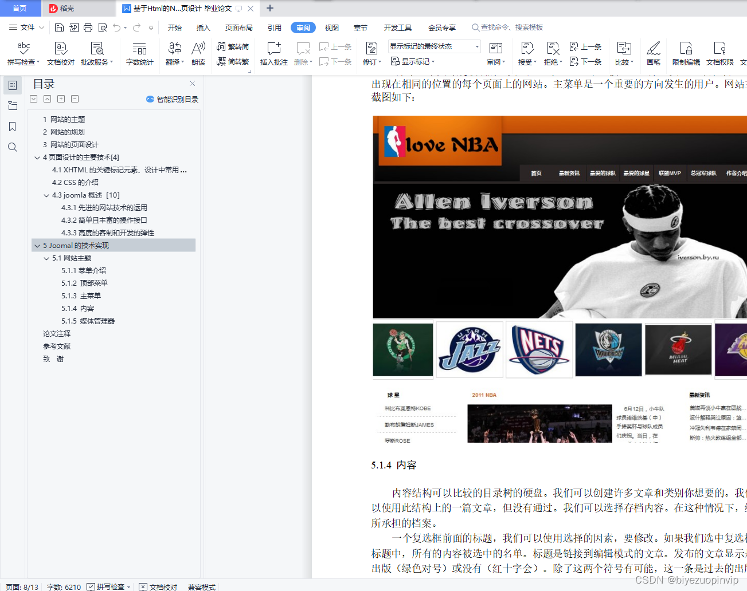Viewport: 747px width, 591px height.
Task: Open 批改服务 tool
Action: tap(97, 54)
